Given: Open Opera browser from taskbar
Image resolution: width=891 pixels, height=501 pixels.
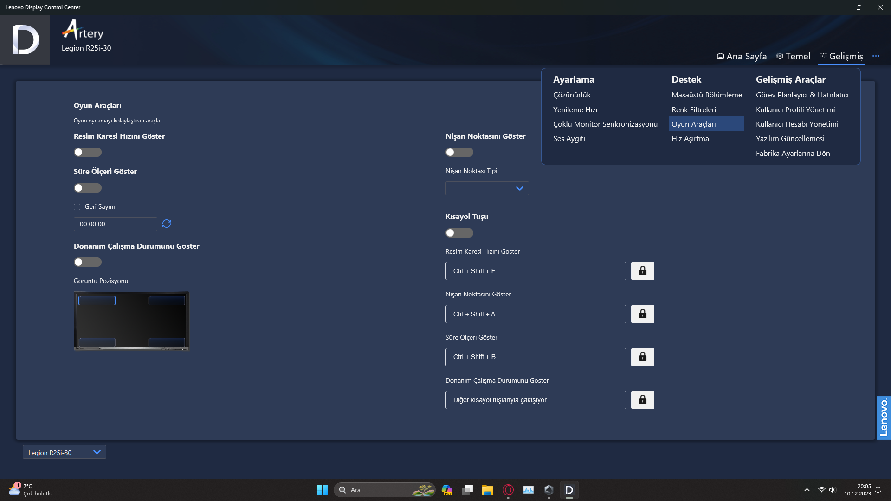Looking at the screenshot, I should coord(508,490).
